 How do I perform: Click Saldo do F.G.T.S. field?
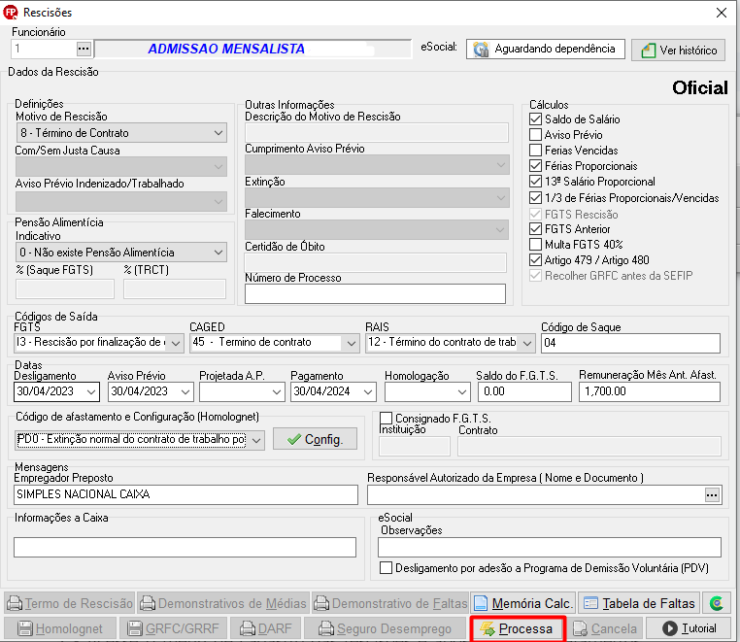pos(524,391)
